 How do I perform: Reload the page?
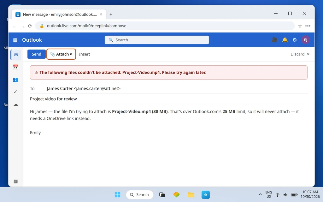30,26
